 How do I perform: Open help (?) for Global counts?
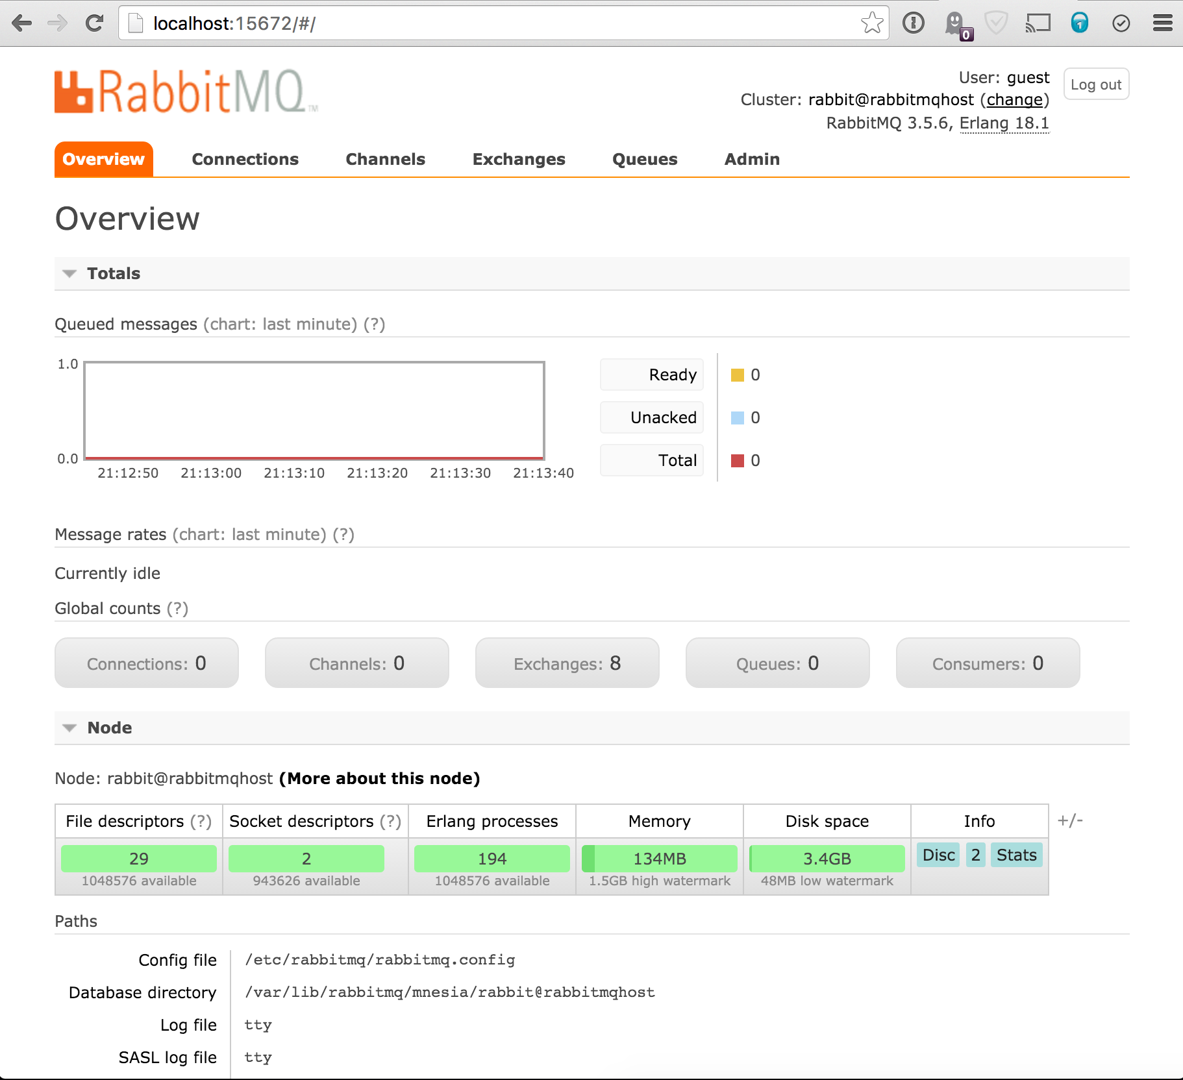177,608
